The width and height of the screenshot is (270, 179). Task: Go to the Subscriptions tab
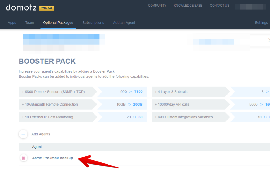(x=93, y=23)
